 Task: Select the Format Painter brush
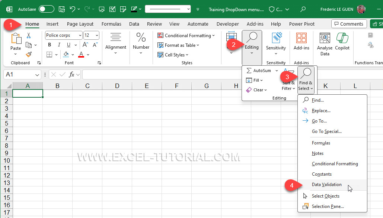[29, 54]
